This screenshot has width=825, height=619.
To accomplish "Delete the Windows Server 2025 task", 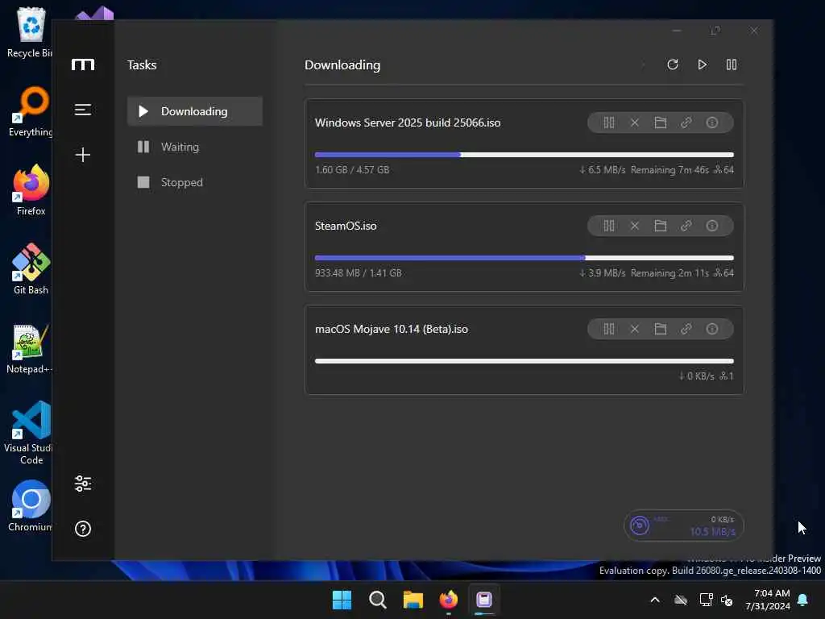I will pos(635,123).
